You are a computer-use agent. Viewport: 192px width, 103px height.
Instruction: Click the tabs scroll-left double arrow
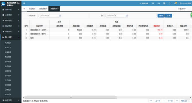click(24, 9)
